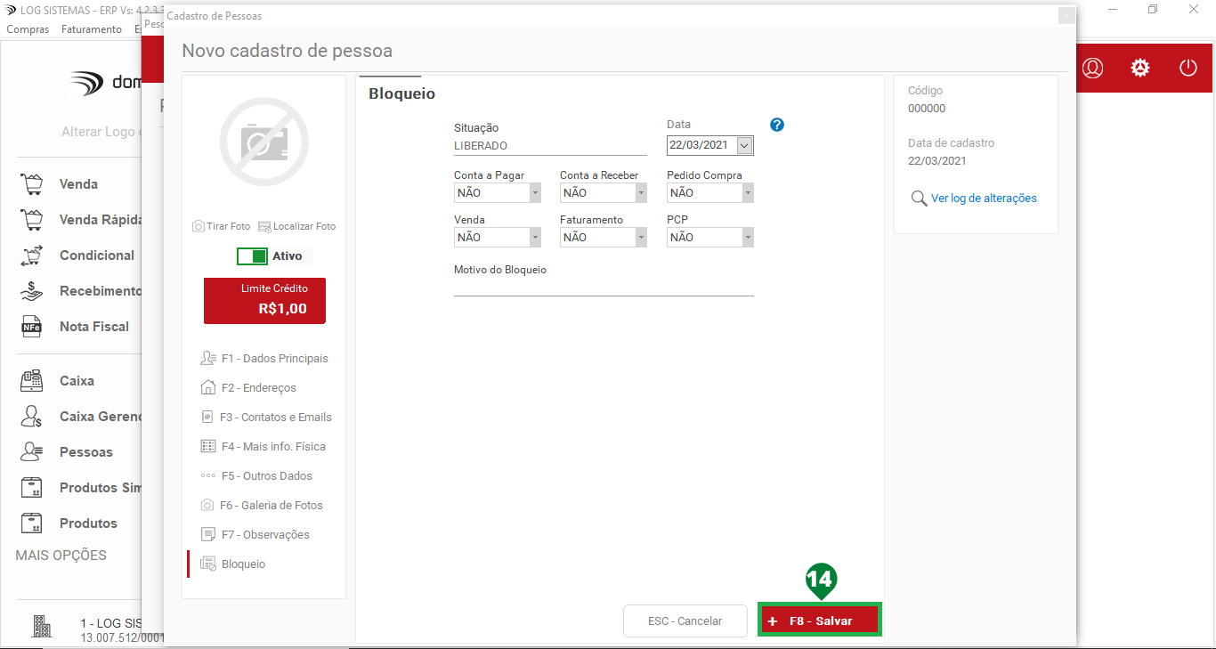Image resolution: width=1216 pixels, height=649 pixels.
Task: Click the Localizar Foto image icon
Action: [x=264, y=226]
